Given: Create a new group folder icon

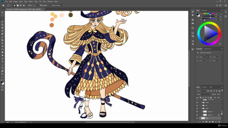Looking at the screenshot, I should 213,122.
